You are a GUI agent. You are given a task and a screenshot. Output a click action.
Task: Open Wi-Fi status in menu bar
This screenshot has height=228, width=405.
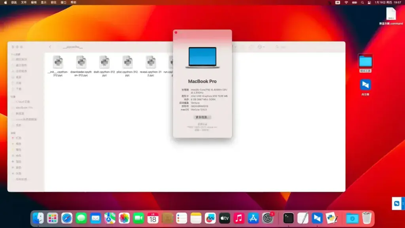coord(346,2)
